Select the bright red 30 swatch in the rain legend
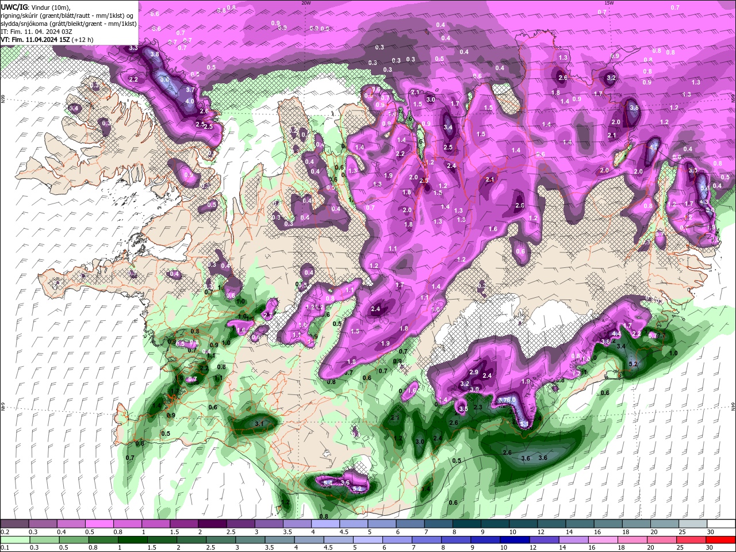The width and height of the screenshot is (736, 552). pyautogui.click(x=720, y=539)
